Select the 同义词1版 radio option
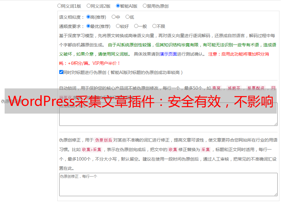 (x=59, y=6)
